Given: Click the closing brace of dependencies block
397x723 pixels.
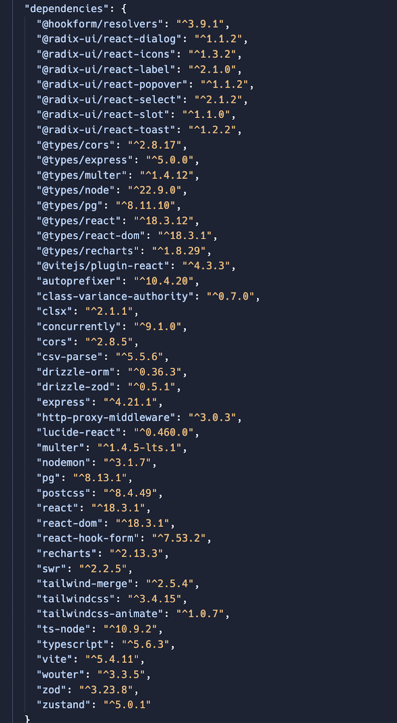Looking at the screenshot, I should (x=28, y=718).
